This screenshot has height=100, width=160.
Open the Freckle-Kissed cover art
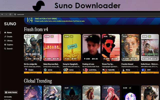[x=130, y=47]
